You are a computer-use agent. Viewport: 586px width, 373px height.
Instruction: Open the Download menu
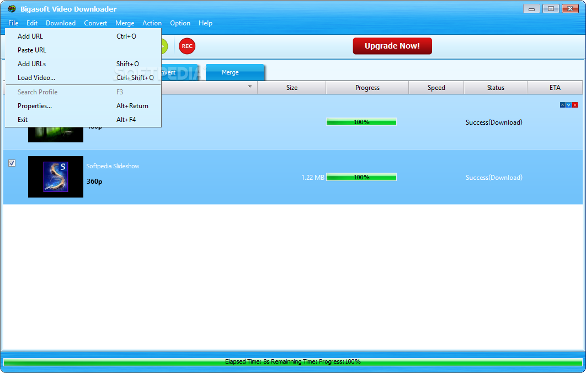61,23
